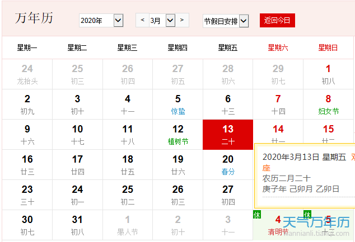This screenshot has height=242, width=355.
Task: Select March 15 Sunday cell
Action: (328, 131)
